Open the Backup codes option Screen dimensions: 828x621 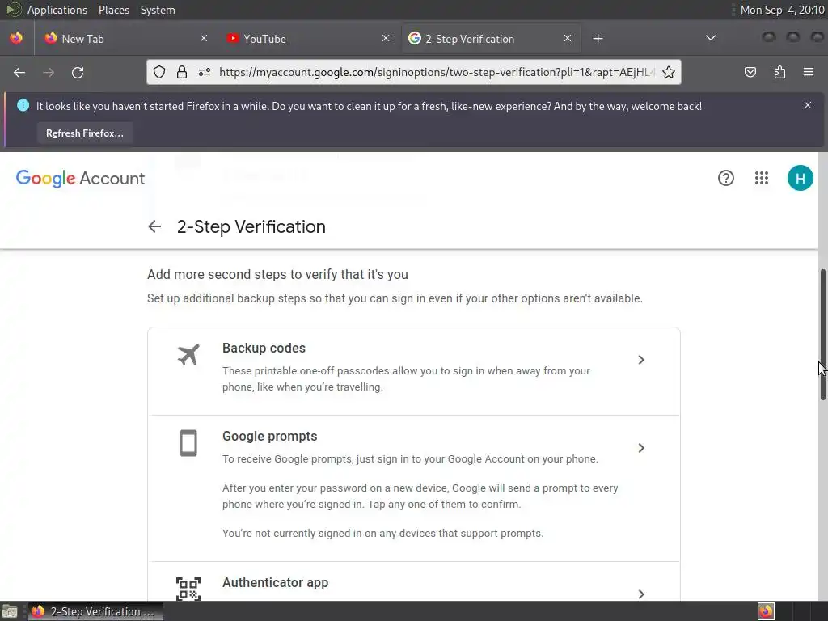point(414,371)
